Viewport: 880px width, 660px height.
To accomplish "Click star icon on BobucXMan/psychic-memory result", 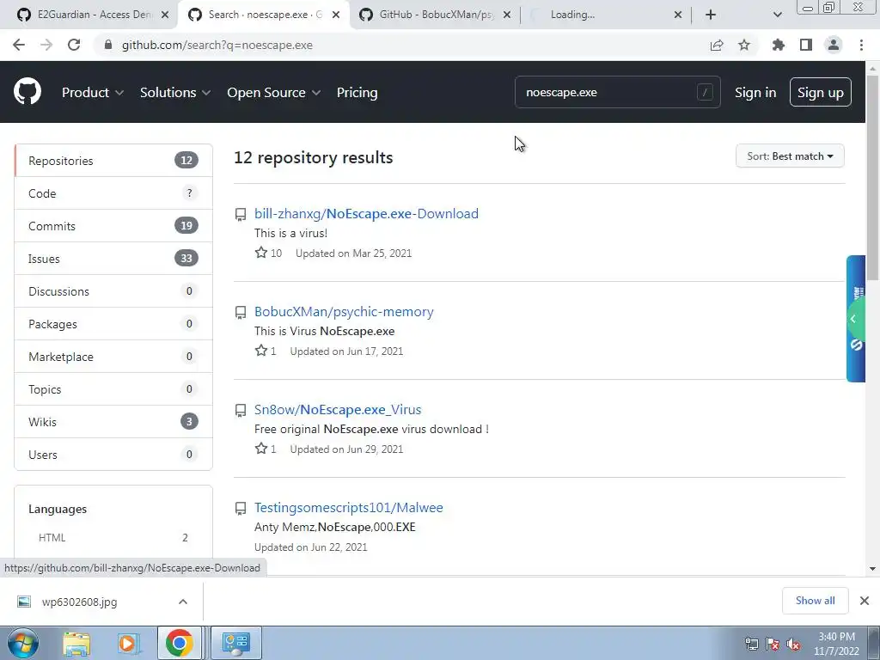I will click(x=261, y=351).
